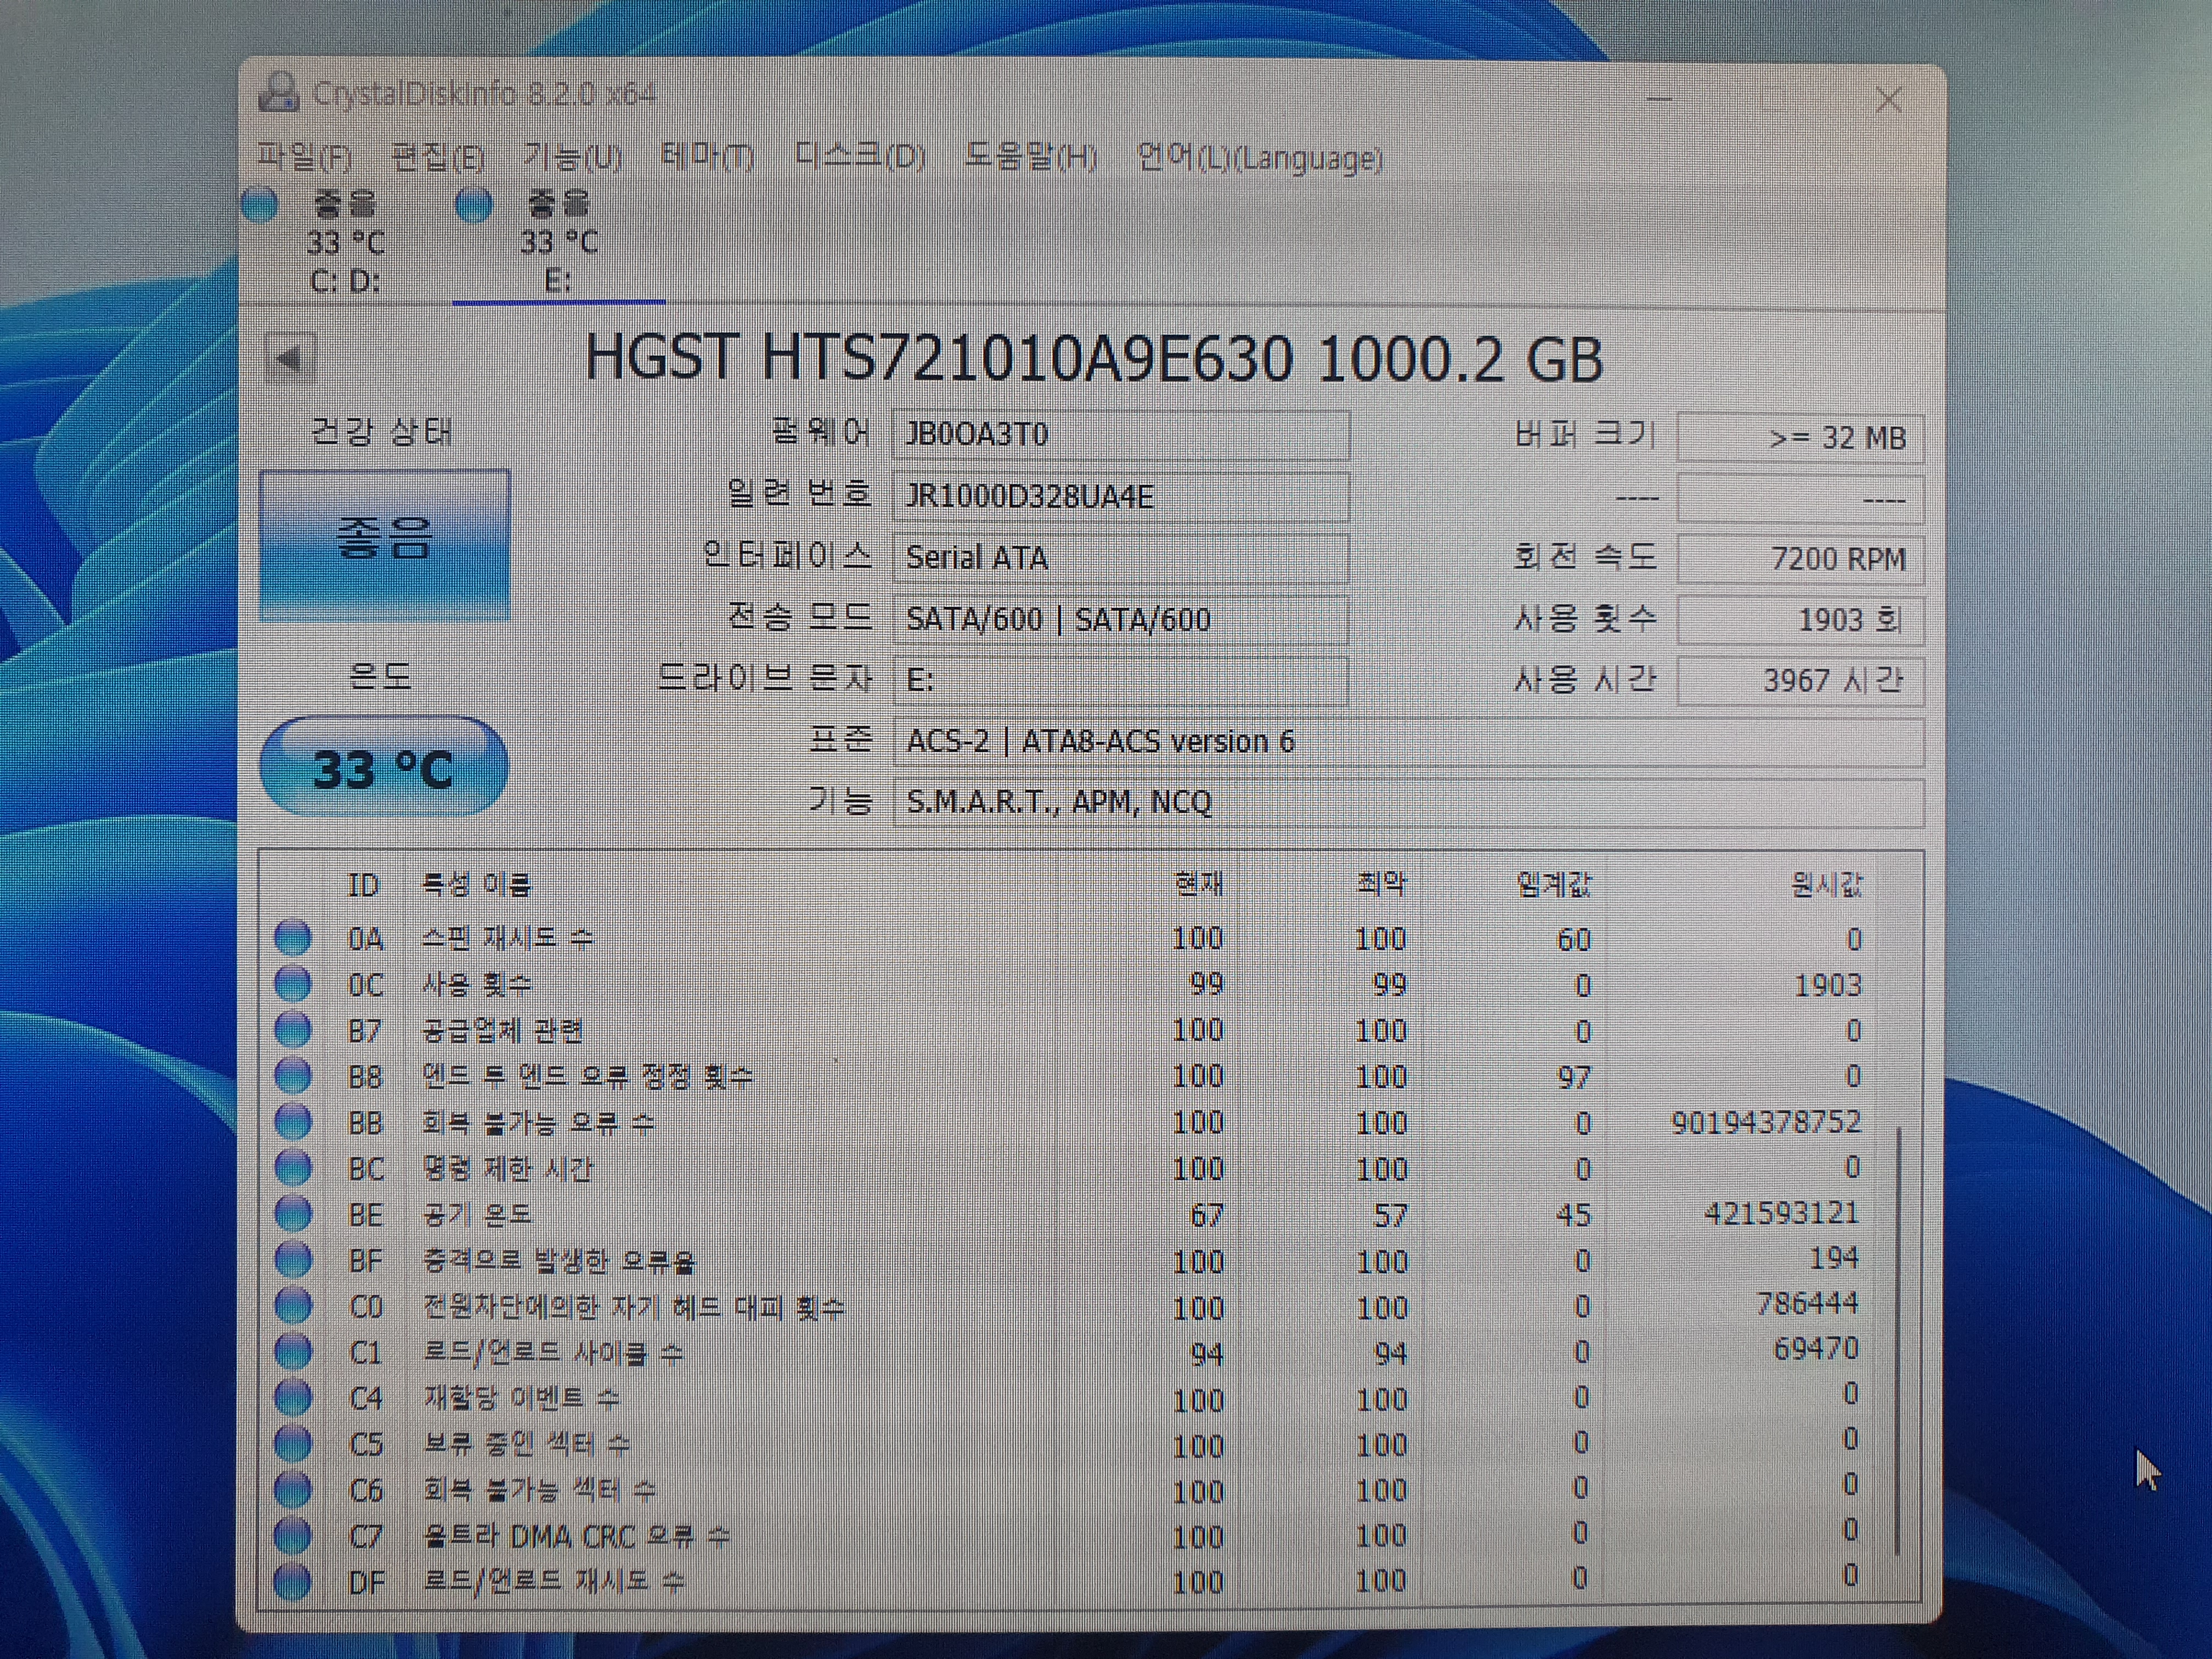This screenshot has width=2212, height=1659.
Task: Open the 기능(U) menu
Action: point(573,157)
